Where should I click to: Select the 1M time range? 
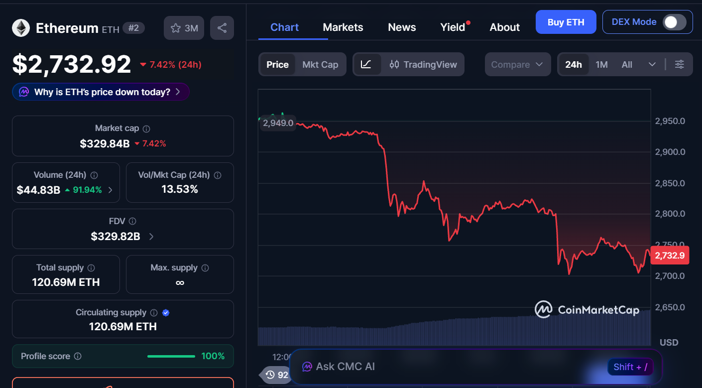pyautogui.click(x=601, y=64)
